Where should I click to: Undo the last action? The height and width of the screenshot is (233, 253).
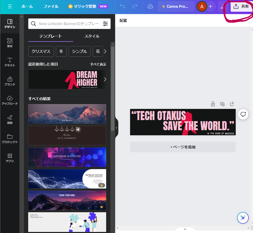point(123,6)
